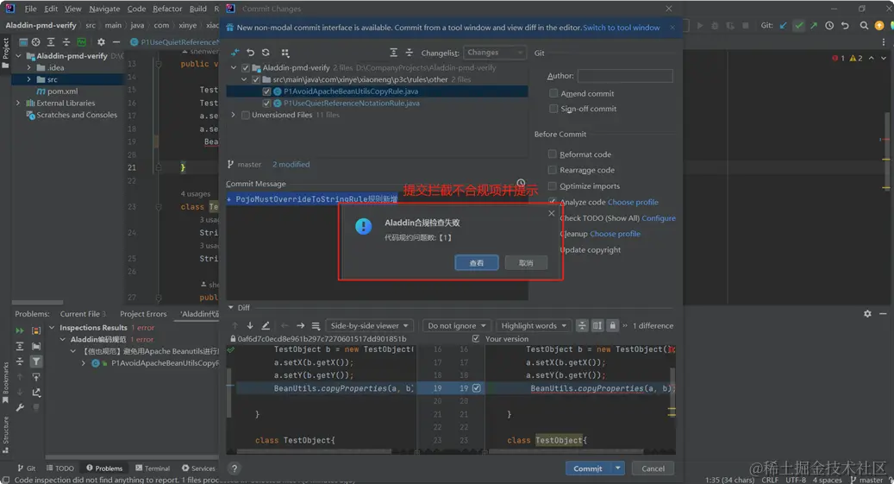Jump to source pencil icon in Diff
Screen dimensions: 894x484
266,325
